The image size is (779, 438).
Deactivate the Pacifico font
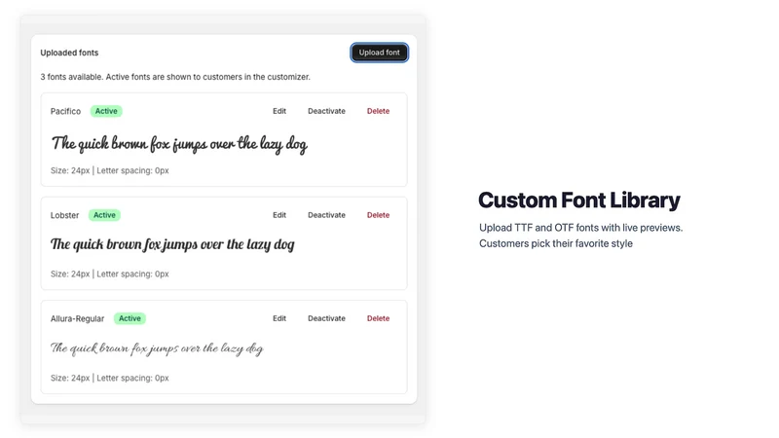coord(326,111)
